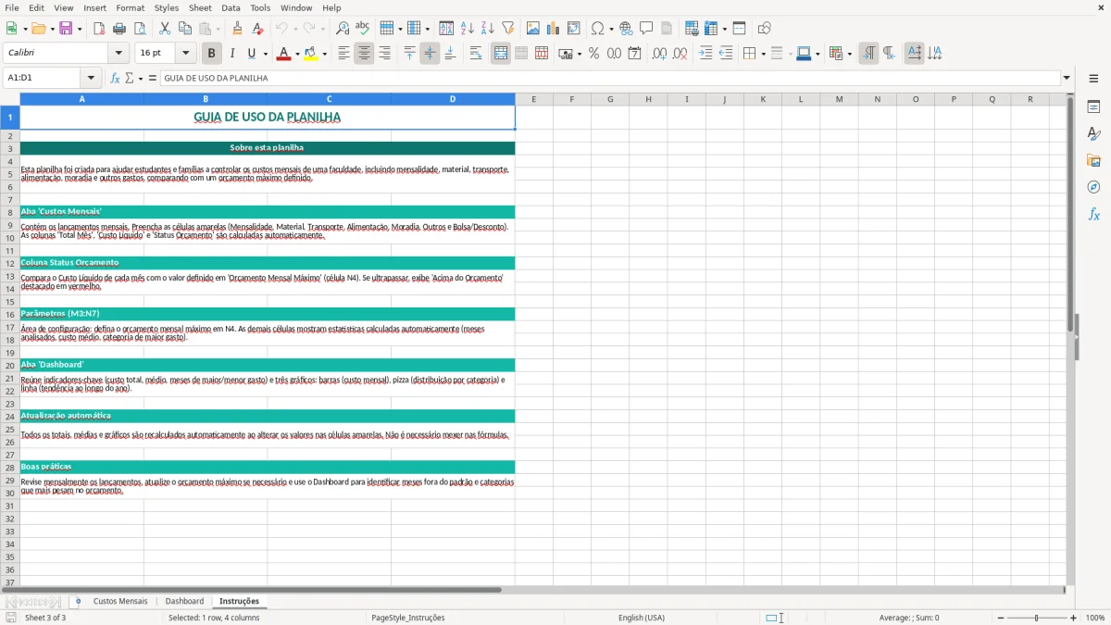Screen dimensions: 1111x625
Task: Click the Spelling check icon
Action: pyautogui.click(x=363, y=29)
